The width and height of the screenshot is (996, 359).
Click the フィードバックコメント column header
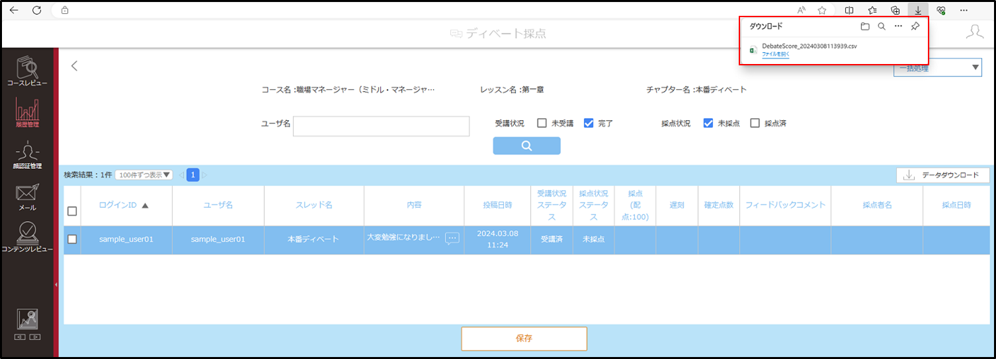click(785, 205)
